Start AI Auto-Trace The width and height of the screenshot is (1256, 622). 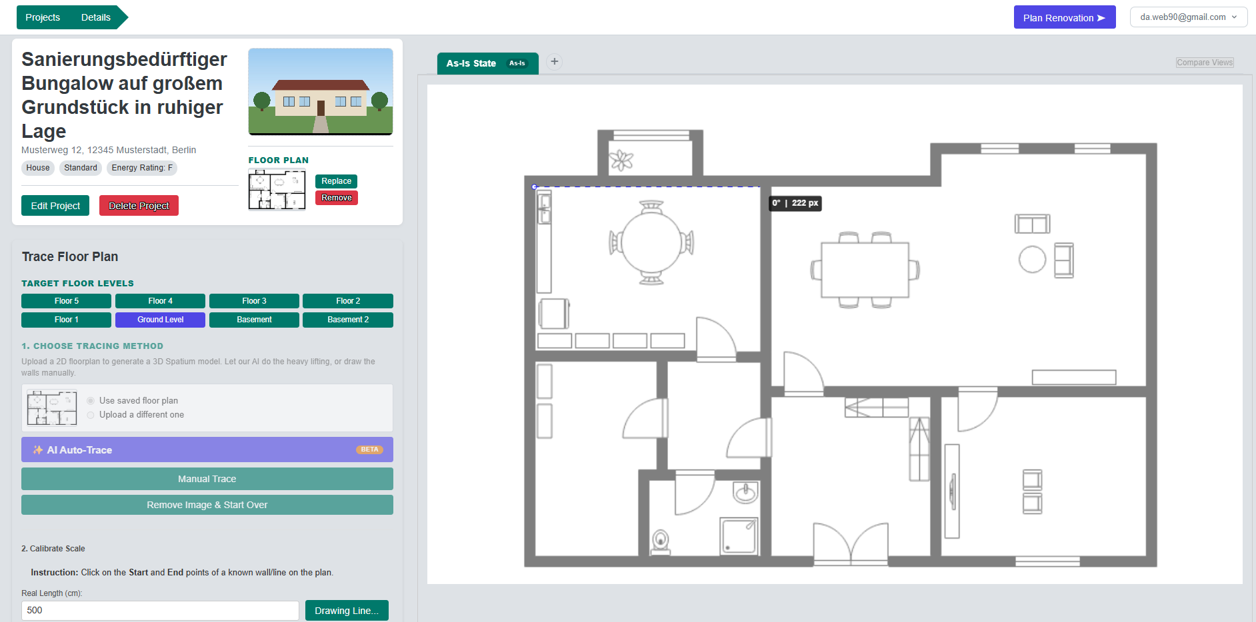207,450
